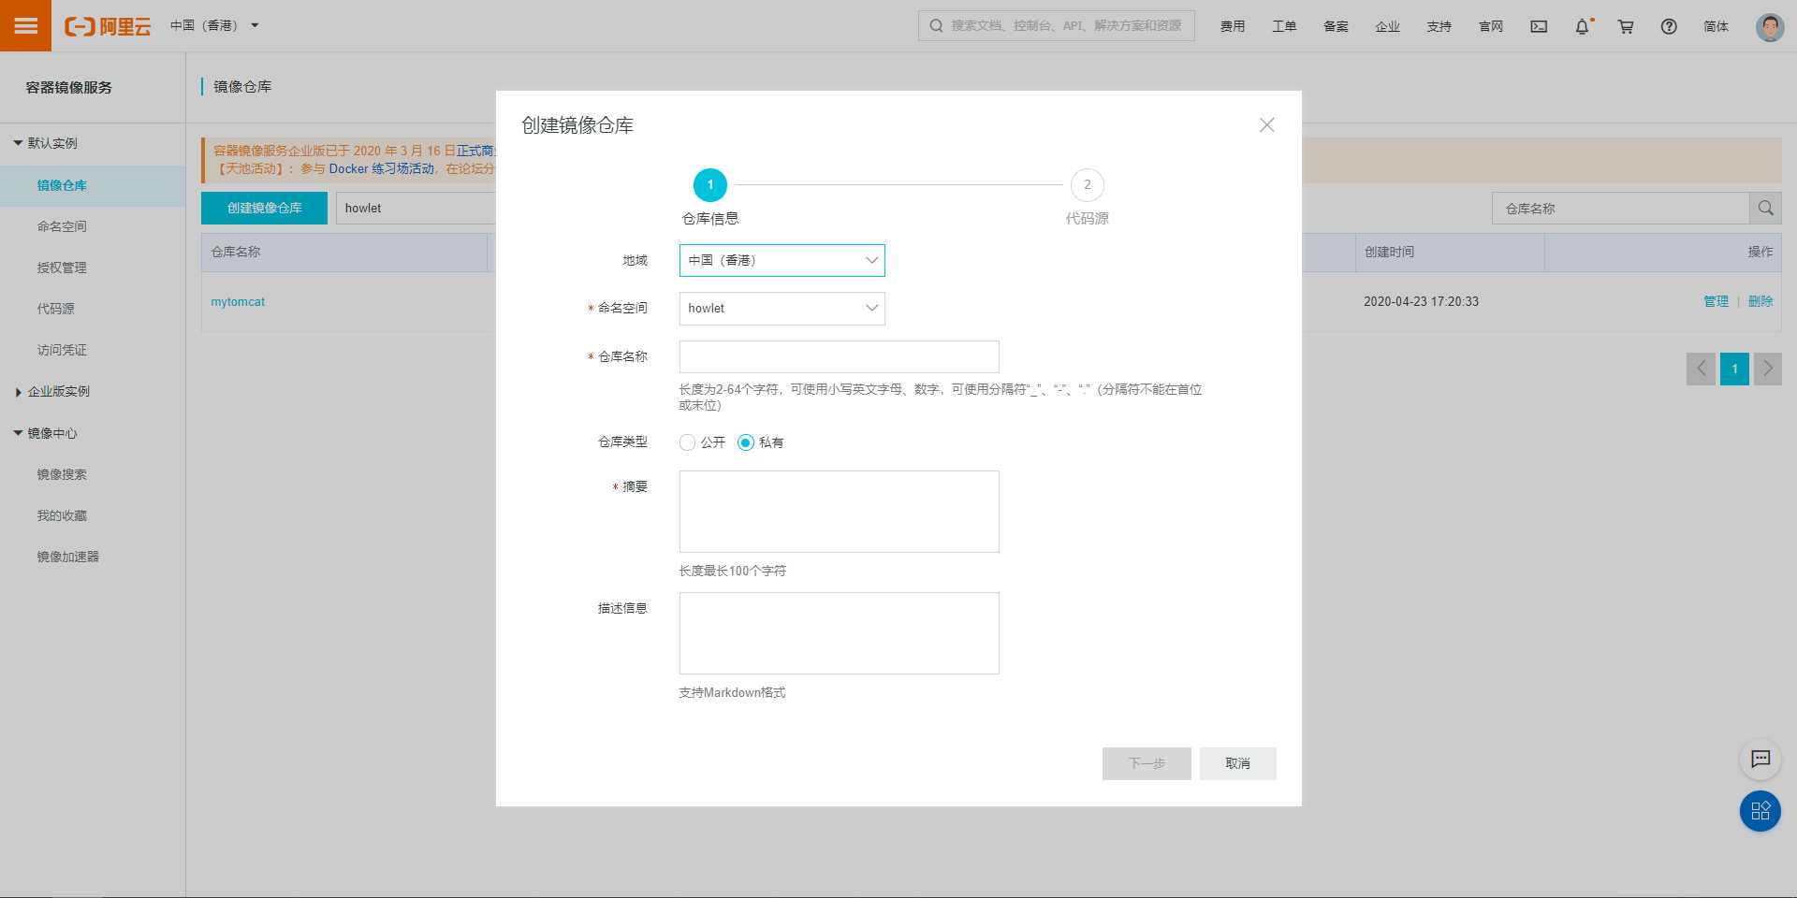The height and width of the screenshot is (898, 1797).
Task: Click the Alibaba Cloud logo
Action: pyautogui.click(x=108, y=26)
